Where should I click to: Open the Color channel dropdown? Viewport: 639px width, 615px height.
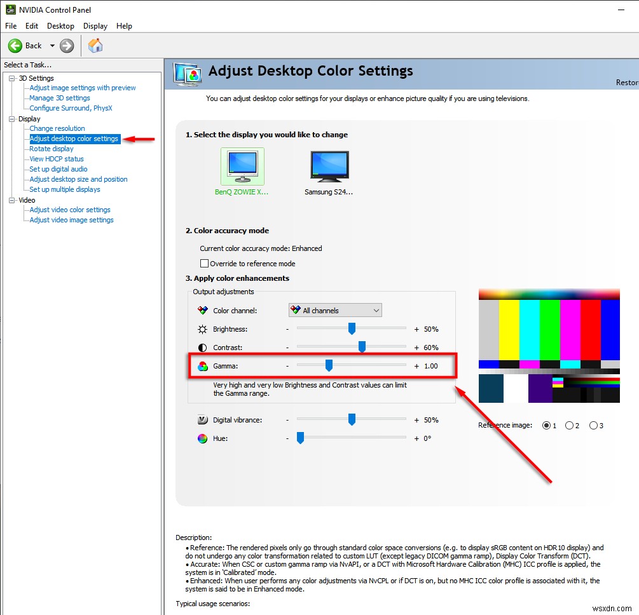(x=335, y=310)
